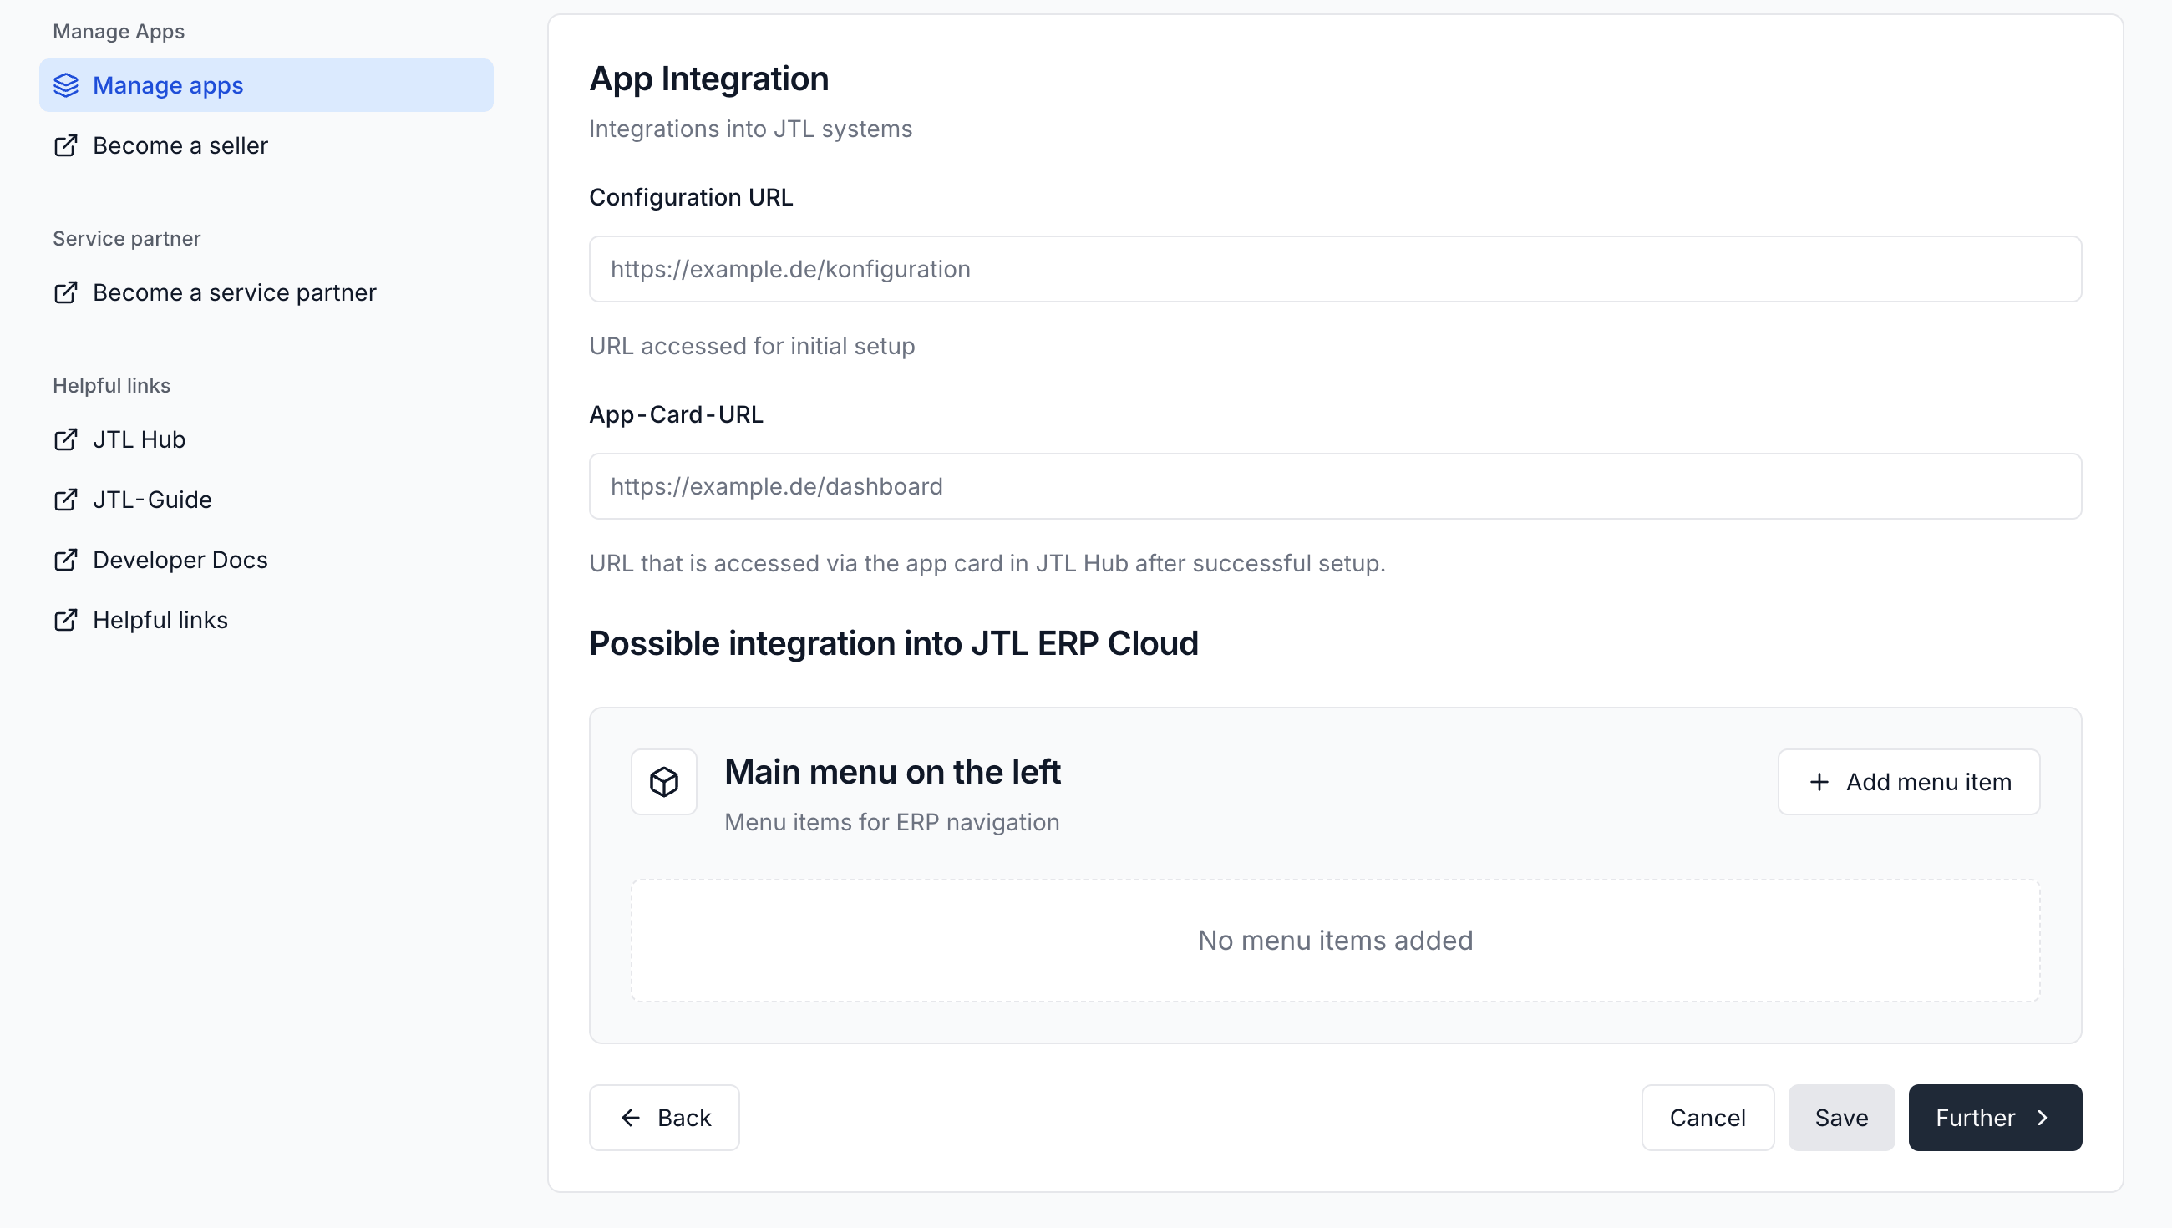
Task: Click external link icon beside Developer Docs
Action: tap(66, 560)
